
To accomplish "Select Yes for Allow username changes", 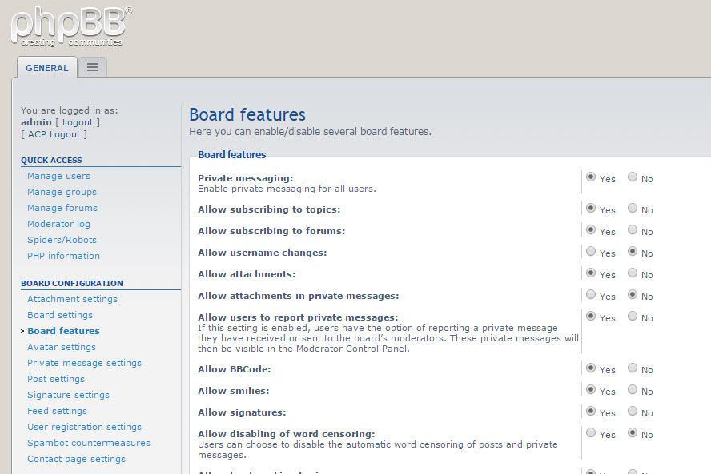I will pyautogui.click(x=590, y=251).
